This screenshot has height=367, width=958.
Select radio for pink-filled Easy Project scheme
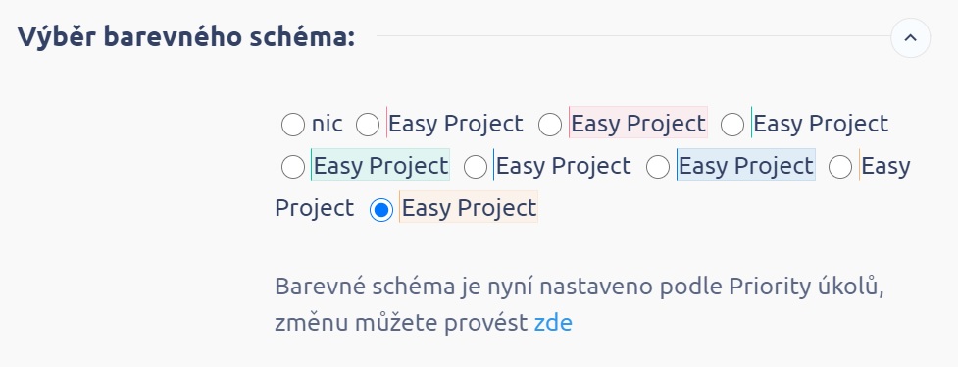(x=550, y=125)
